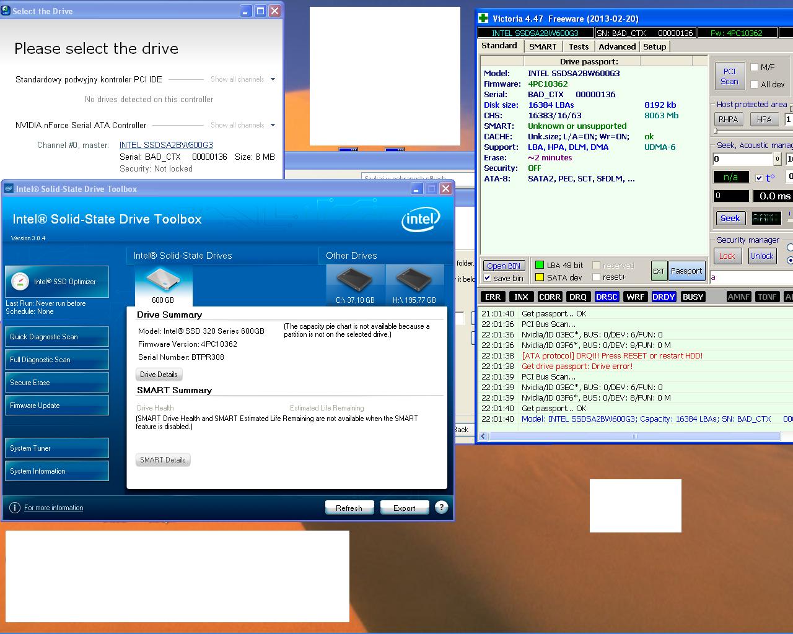Viewport: 793px width, 634px height.
Task: Open System Information in Intel Toolbox
Action: 57,471
